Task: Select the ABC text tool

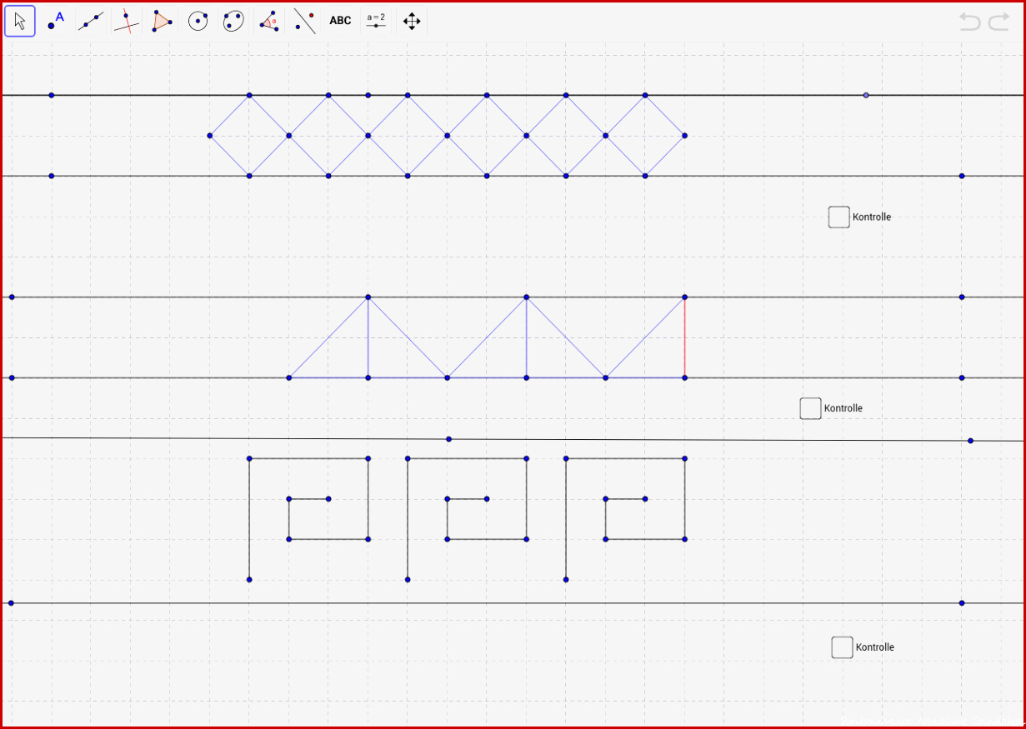Action: tap(340, 21)
